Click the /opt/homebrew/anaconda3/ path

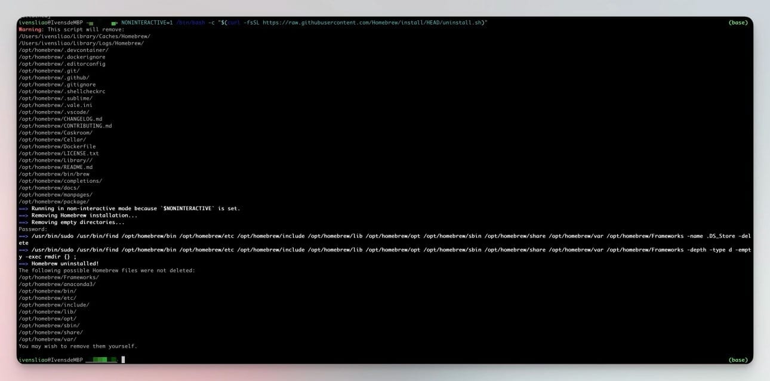pyautogui.click(x=57, y=284)
